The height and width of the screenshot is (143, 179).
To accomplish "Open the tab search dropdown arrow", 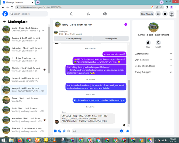I will [x=161, y=2].
